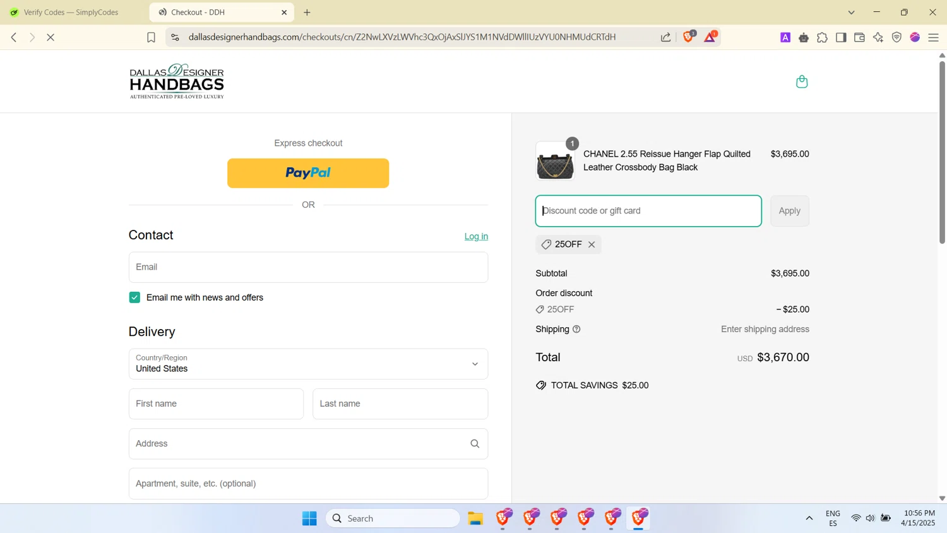Open the browser hamburger menu
Screen dimensions: 947x533
(x=934, y=38)
